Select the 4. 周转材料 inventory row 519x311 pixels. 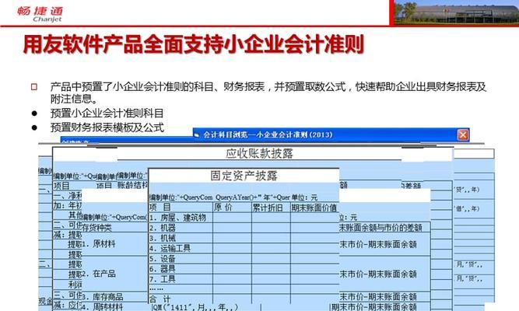coord(114,306)
